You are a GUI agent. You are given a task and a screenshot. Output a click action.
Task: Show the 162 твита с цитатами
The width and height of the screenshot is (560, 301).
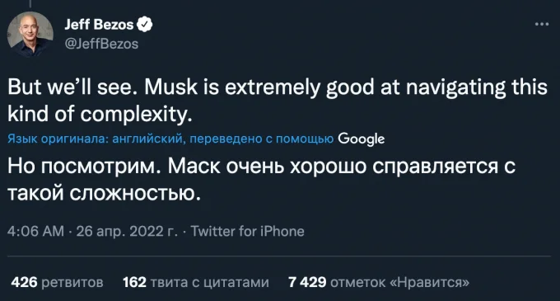click(x=196, y=282)
